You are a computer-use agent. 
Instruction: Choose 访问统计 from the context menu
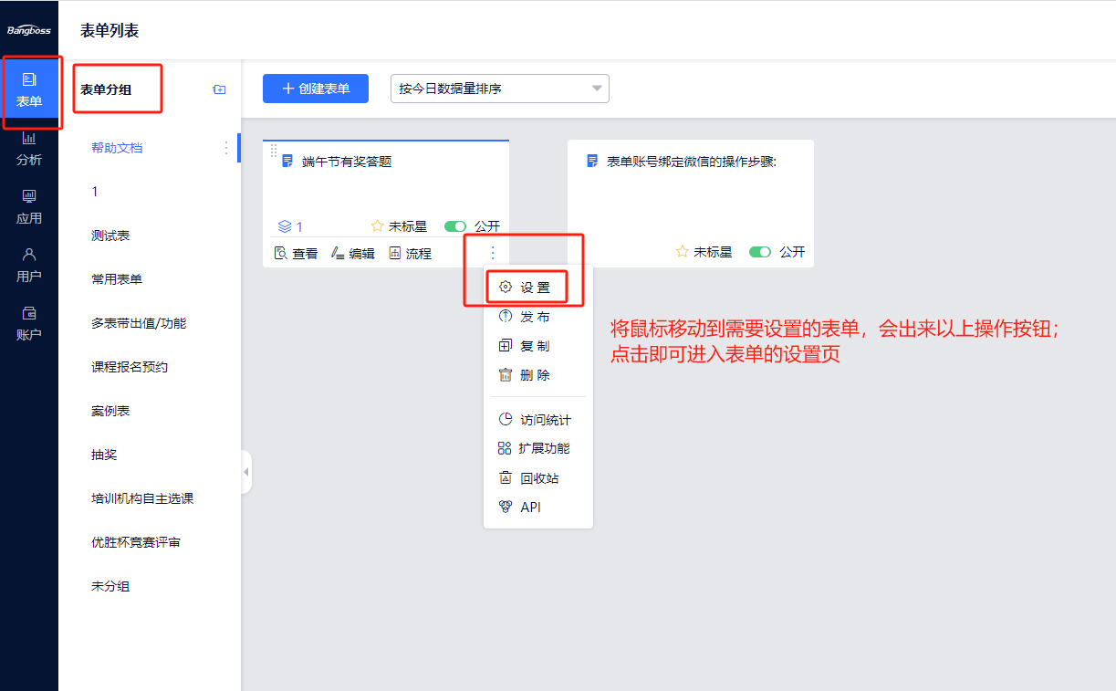(537, 420)
